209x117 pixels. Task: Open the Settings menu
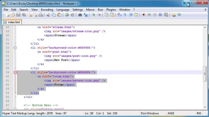point(78,10)
